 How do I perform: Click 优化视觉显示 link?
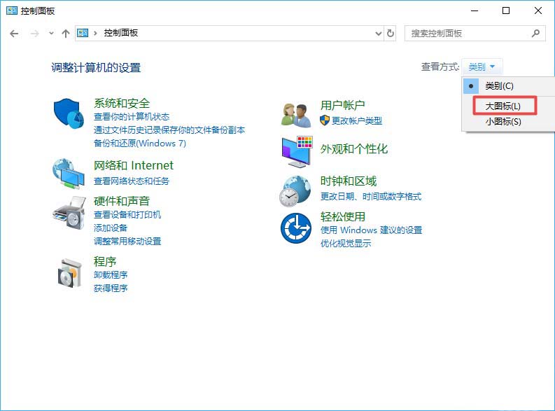(x=346, y=244)
